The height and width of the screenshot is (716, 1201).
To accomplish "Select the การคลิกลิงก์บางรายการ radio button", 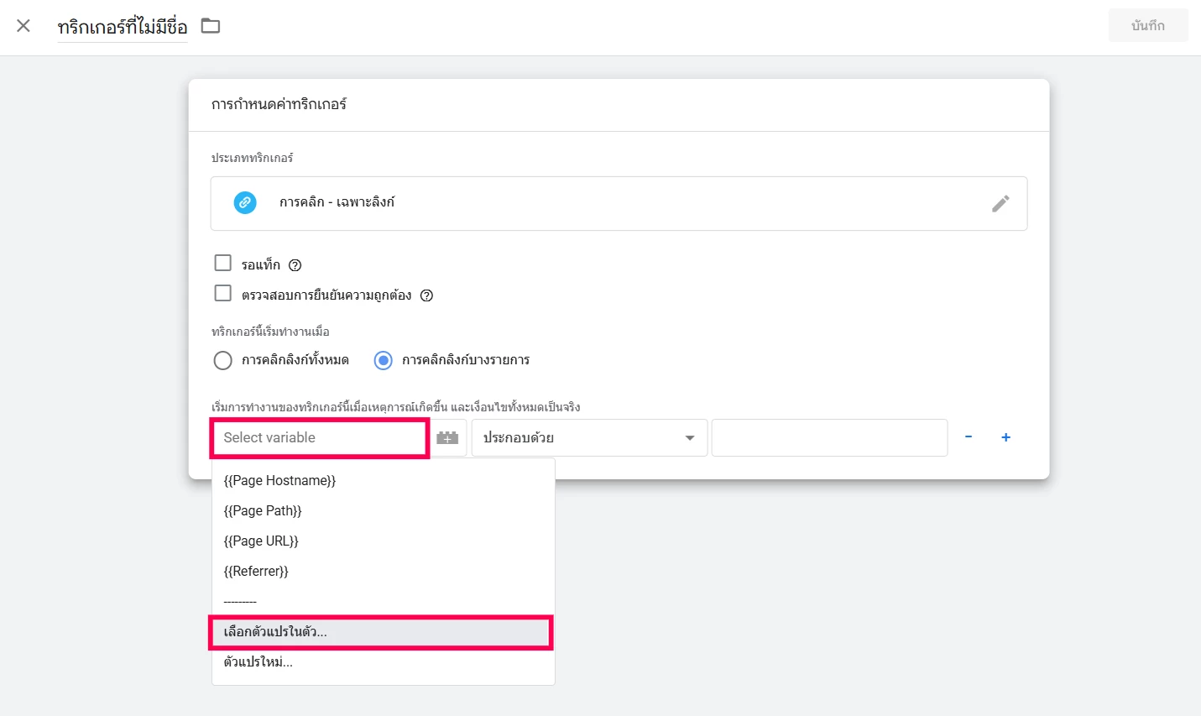I will (384, 361).
